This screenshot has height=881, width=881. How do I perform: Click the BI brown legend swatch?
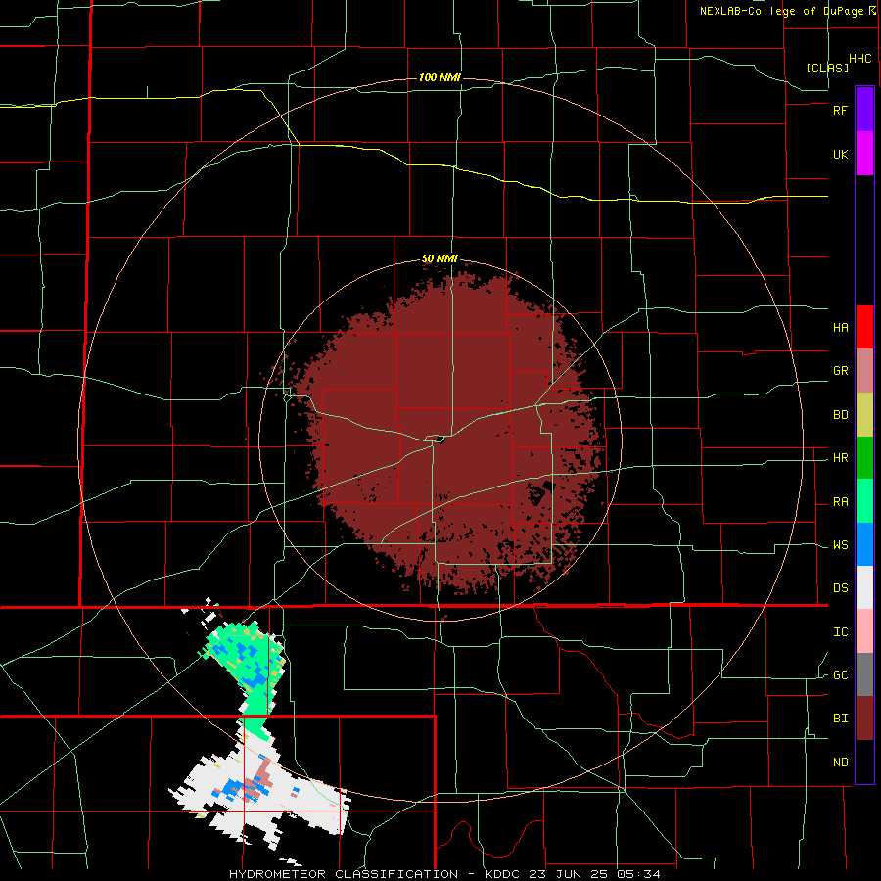864,719
